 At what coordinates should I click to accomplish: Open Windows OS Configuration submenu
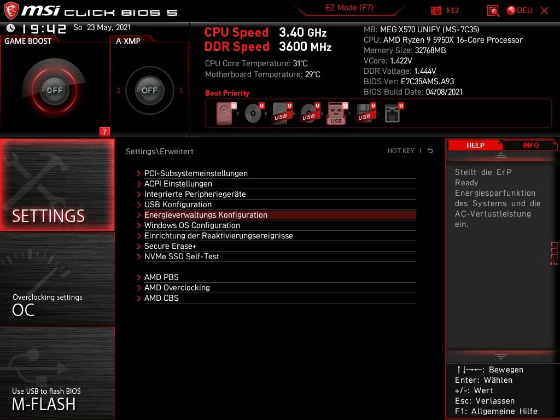coord(276,225)
